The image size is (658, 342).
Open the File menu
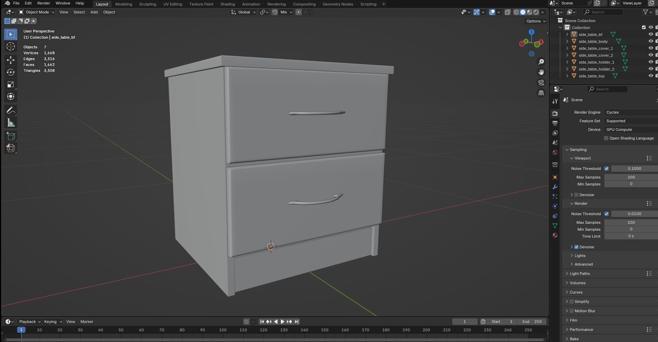click(x=16, y=3)
